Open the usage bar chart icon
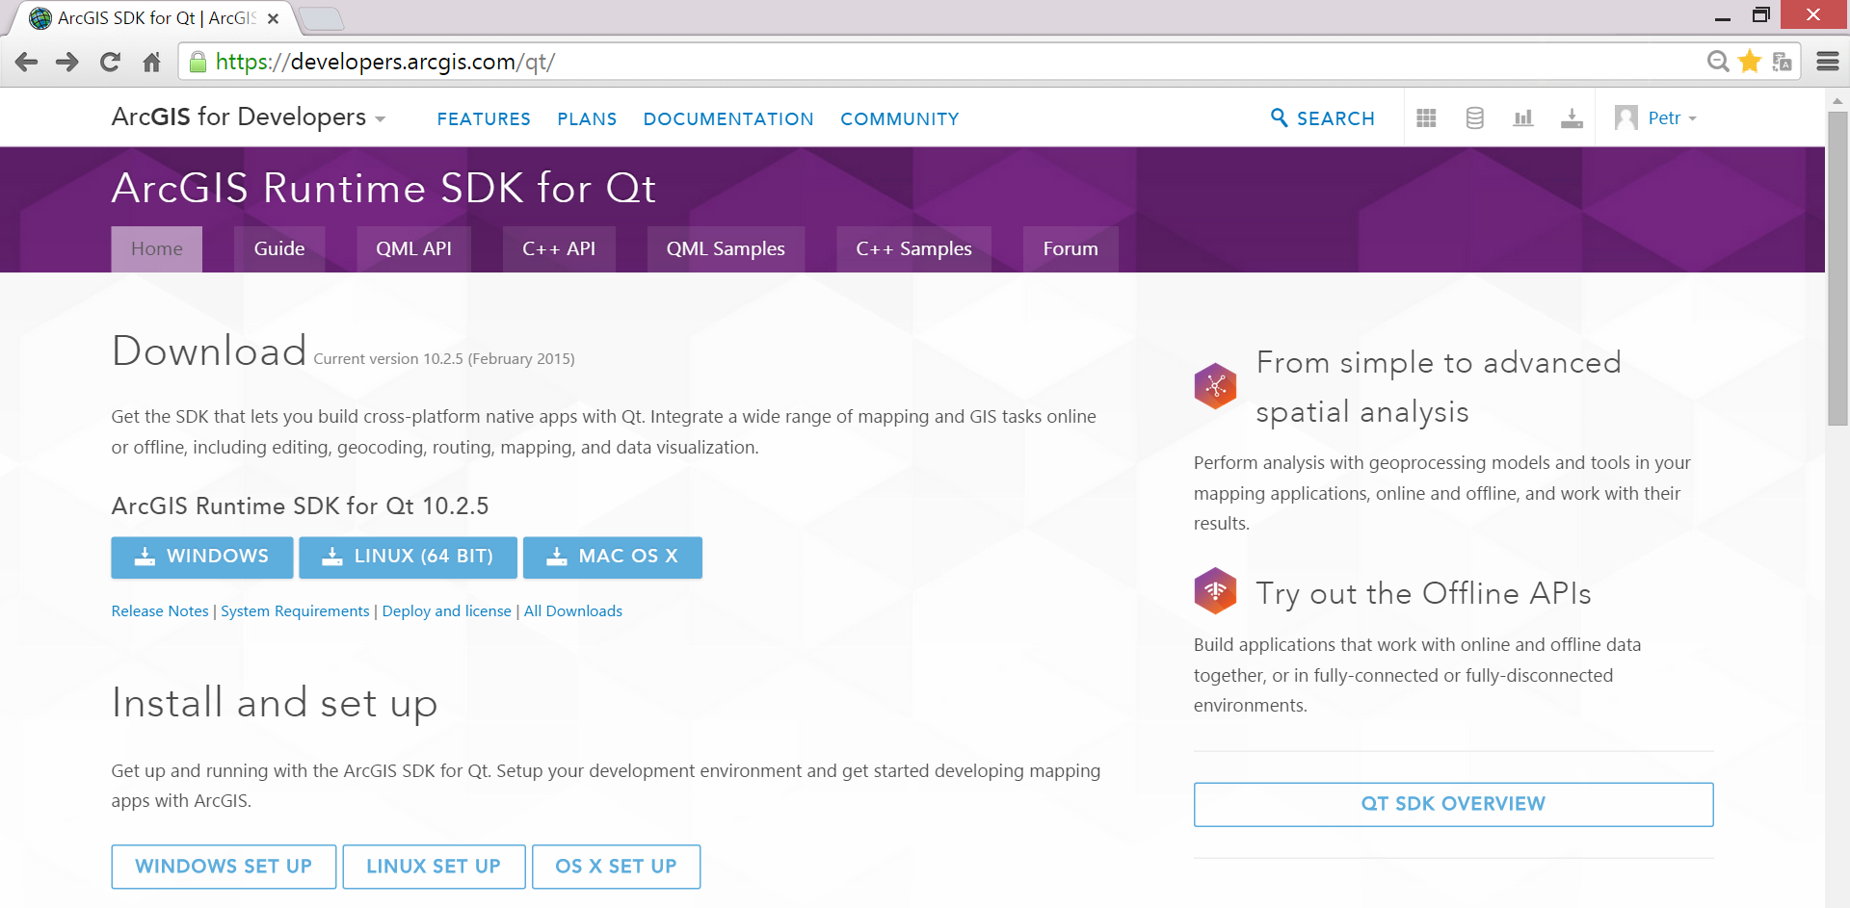This screenshot has height=908, width=1850. click(1522, 118)
